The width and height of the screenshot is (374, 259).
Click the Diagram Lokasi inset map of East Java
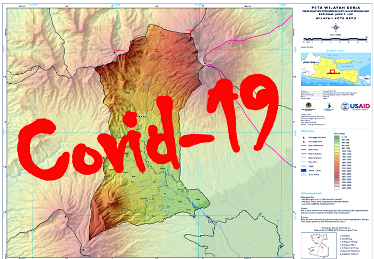click(336, 69)
